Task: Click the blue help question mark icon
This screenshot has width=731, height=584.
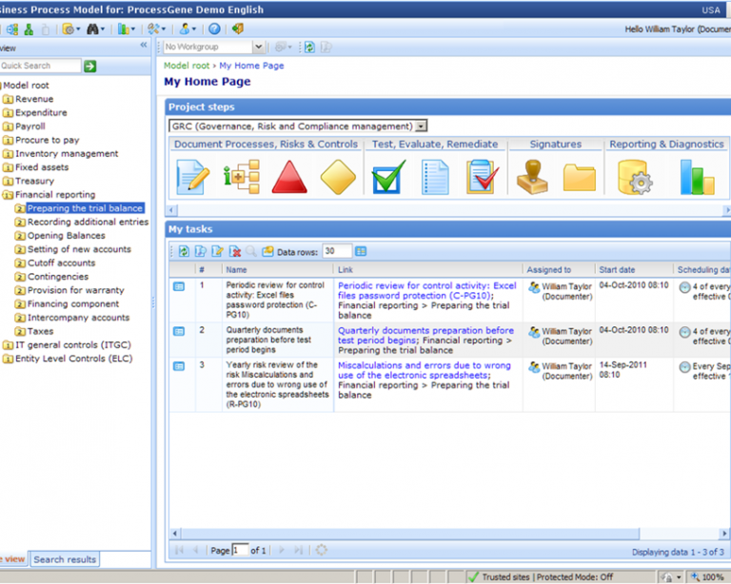Action: point(214,29)
